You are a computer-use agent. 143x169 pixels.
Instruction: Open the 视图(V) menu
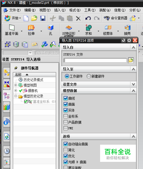pos(45,10)
